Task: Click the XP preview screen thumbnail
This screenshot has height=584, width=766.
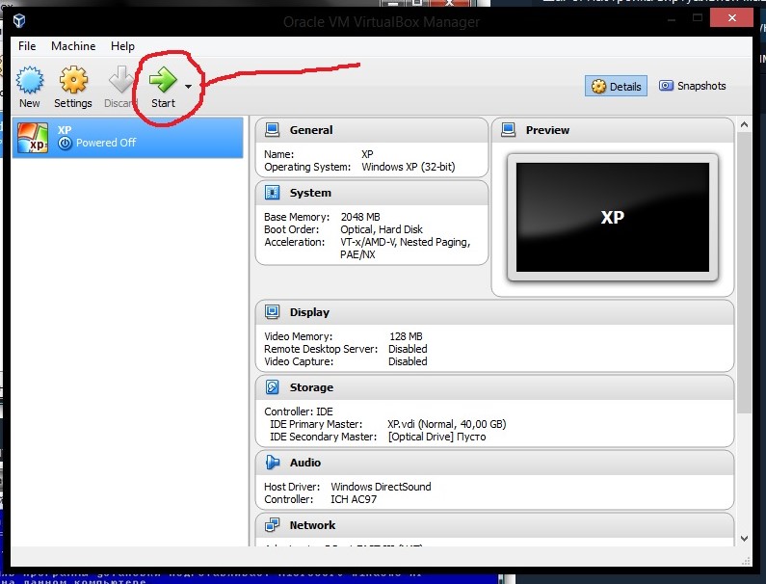Action: [x=613, y=218]
